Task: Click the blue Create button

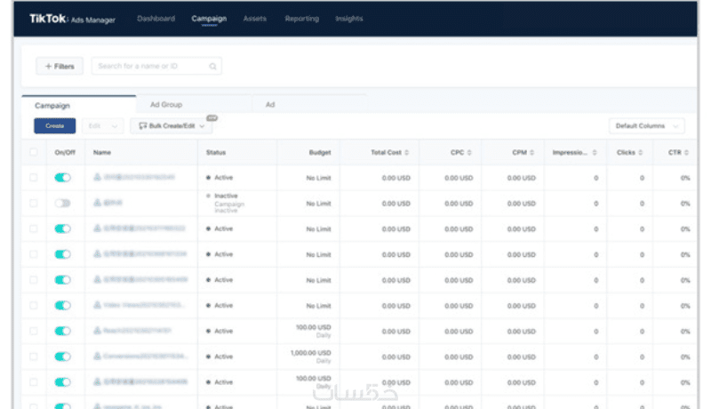Action: pyautogui.click(x=55, y=126)
